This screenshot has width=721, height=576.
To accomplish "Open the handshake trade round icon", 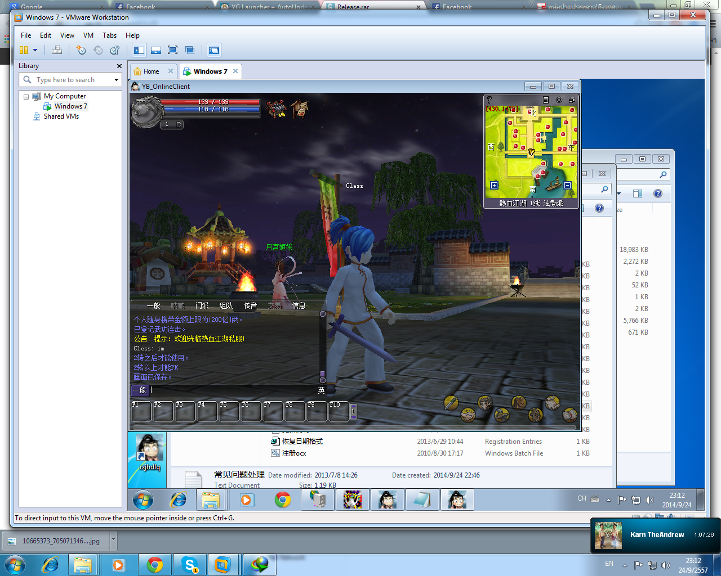I will (468, 415).
